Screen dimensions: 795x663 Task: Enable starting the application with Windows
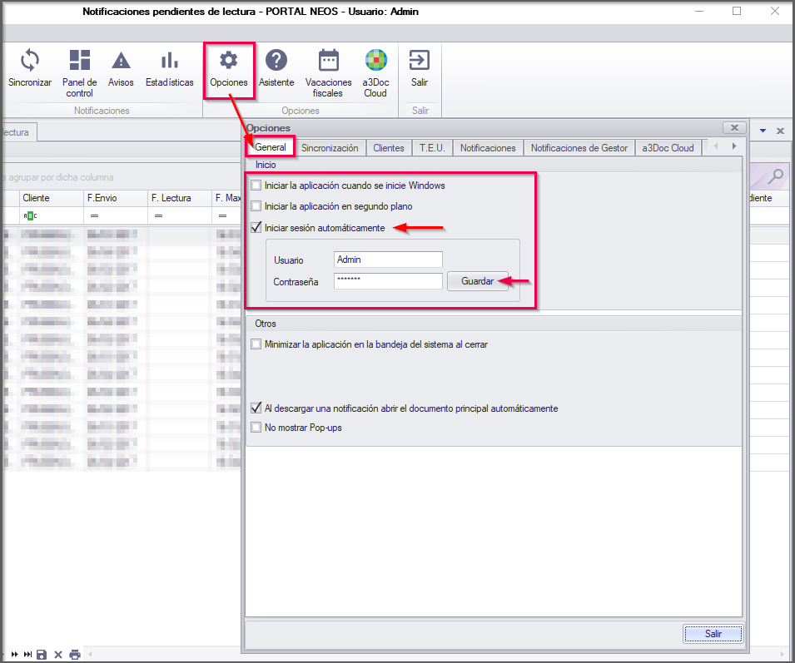tap(256, 186)
